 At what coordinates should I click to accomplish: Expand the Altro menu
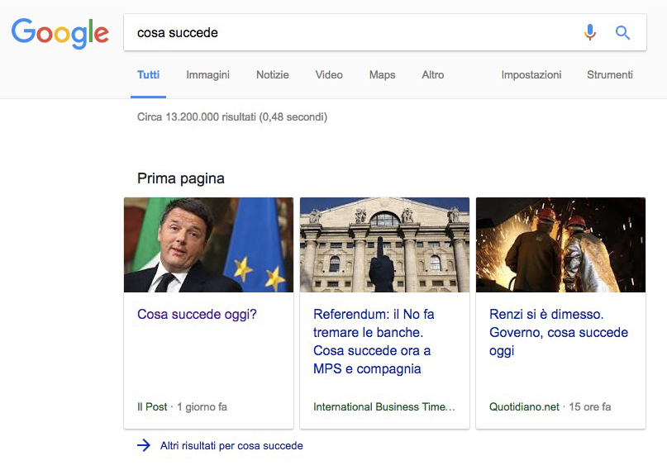tap(432, 74)
